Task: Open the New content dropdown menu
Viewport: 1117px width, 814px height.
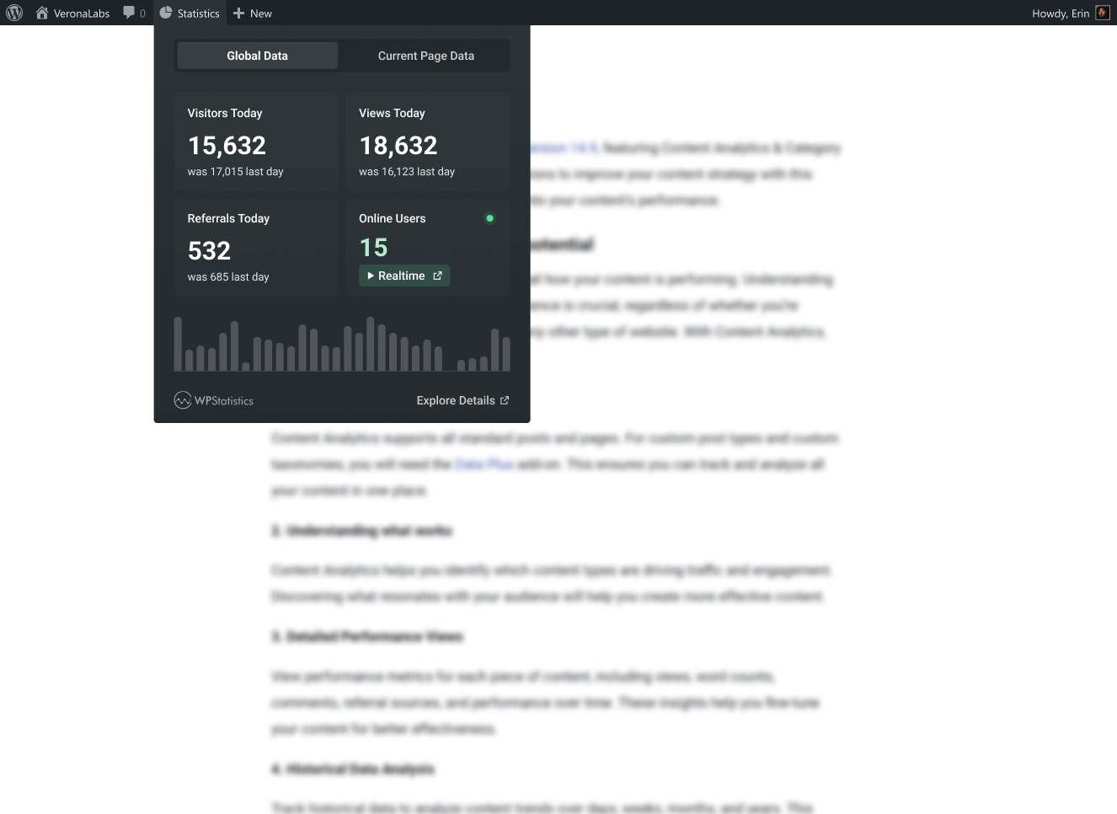Action: (252, 13)
